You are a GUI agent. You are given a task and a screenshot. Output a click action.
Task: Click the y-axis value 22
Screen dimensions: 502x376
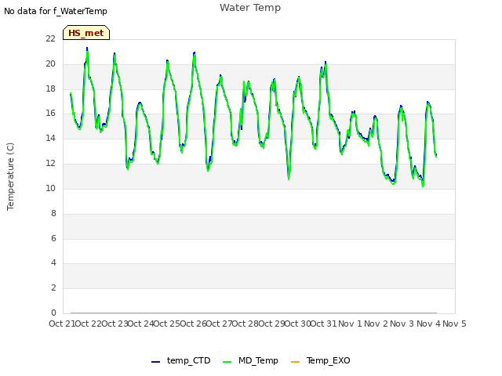click(x=50, y=38)
